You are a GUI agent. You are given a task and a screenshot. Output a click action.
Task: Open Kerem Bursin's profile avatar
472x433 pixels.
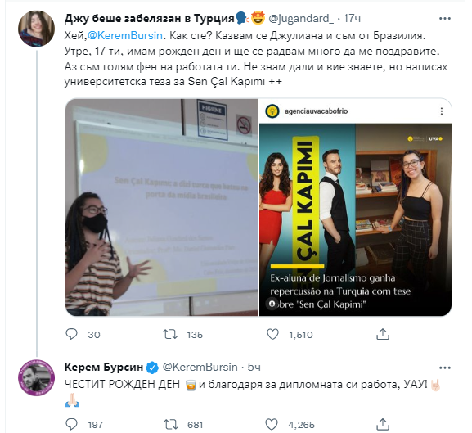pyautogui.click(x=37, y=377)
